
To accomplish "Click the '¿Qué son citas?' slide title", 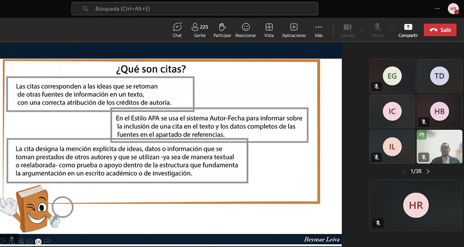I will click(x=151, y=69).
